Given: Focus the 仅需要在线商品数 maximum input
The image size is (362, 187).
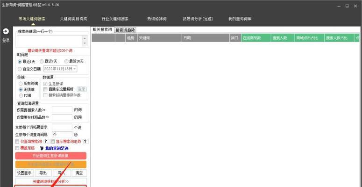Looking at the screenshot, I should pyautogui.click(x=62, y=117).
